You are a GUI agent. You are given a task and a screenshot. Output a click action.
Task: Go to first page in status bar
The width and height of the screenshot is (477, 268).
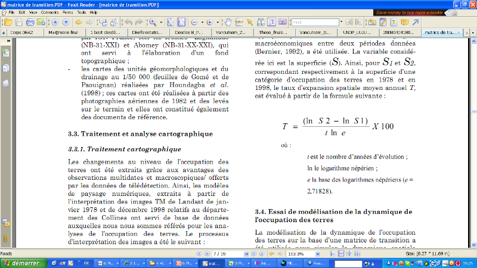[199, 254]
